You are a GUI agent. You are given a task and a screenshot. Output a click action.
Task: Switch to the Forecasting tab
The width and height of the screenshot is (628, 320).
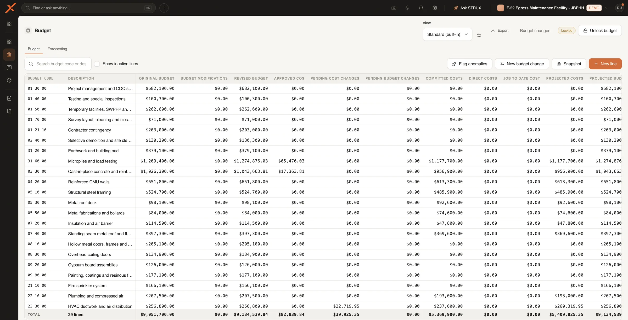point(57,49)
